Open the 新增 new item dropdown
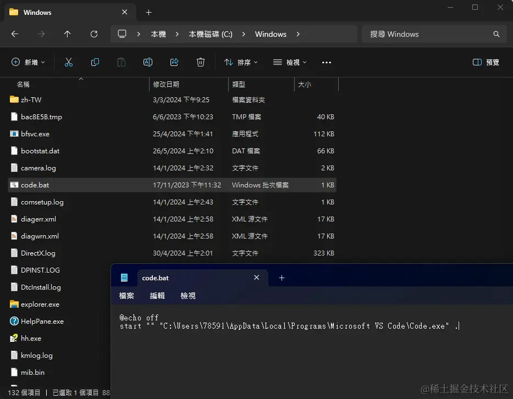 click(x=28, y=62)
